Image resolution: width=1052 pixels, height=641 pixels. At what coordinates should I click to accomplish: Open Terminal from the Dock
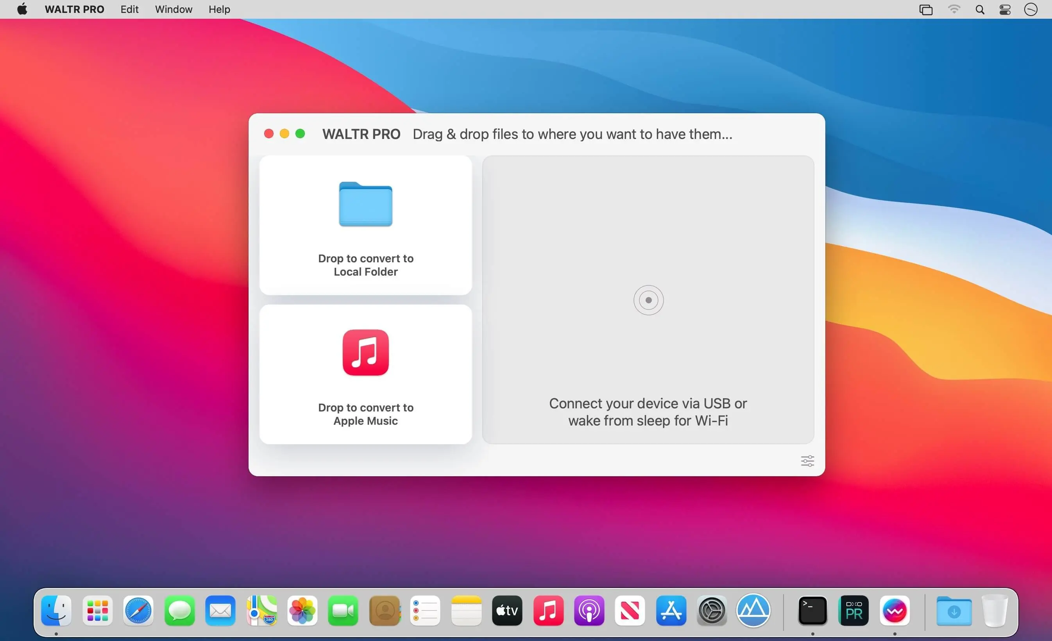tap(812, 611)
